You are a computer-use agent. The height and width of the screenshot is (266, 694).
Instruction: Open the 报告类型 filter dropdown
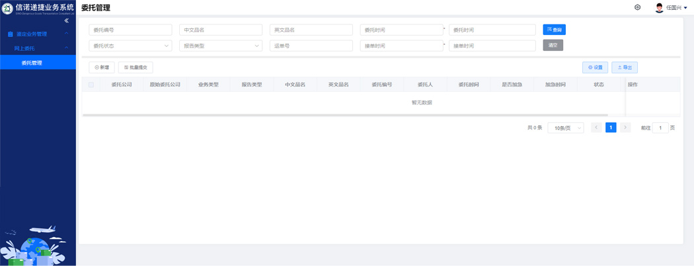point(221,46)
